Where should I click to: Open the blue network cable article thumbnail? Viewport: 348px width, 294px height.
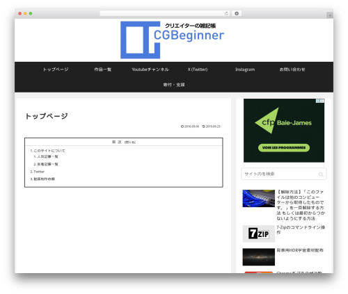click(x=258, y=198)
